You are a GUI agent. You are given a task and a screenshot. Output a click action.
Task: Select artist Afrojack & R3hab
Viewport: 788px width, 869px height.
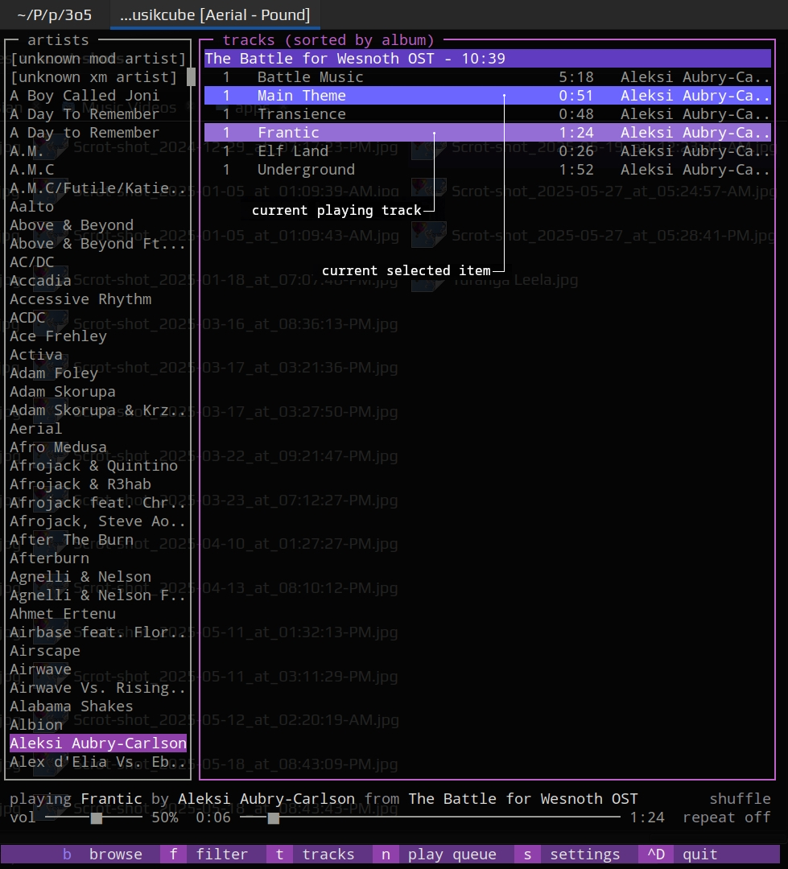click(x=80, y=484)
